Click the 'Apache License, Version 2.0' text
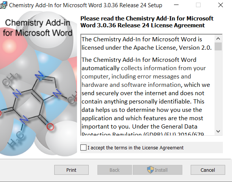Screen dimensions: 232x182 [x=172, y=48]
